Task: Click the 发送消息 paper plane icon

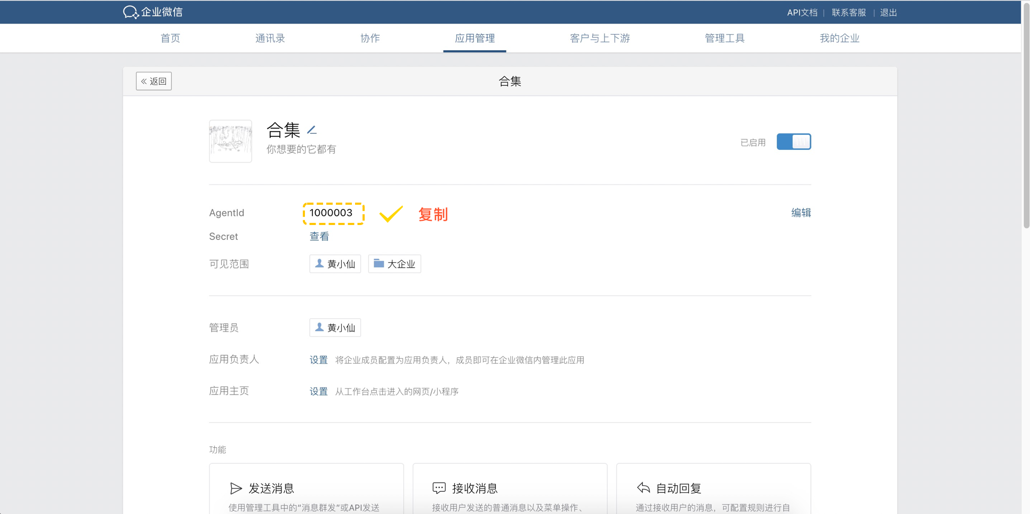Action: tap(236, 488)
